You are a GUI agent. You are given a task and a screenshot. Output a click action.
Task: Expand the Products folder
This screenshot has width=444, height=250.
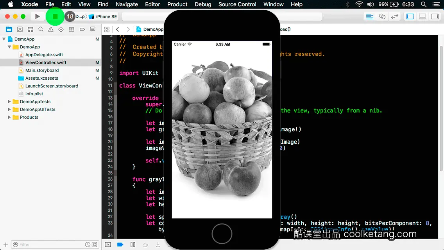9,117
